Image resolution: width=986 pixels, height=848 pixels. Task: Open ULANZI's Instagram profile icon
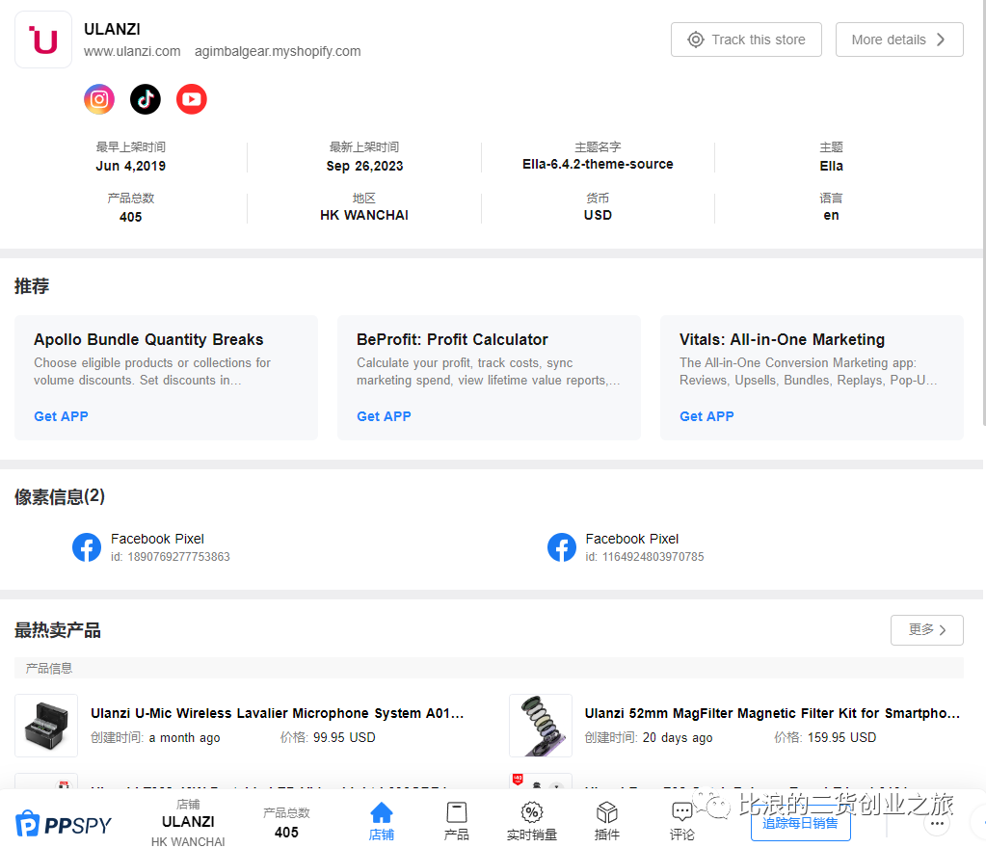(x=99, y=99)
